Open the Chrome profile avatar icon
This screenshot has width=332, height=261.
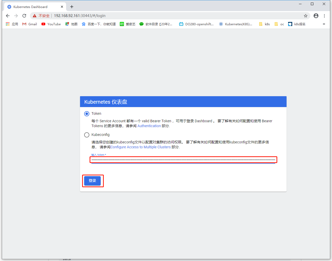point(316,16)
